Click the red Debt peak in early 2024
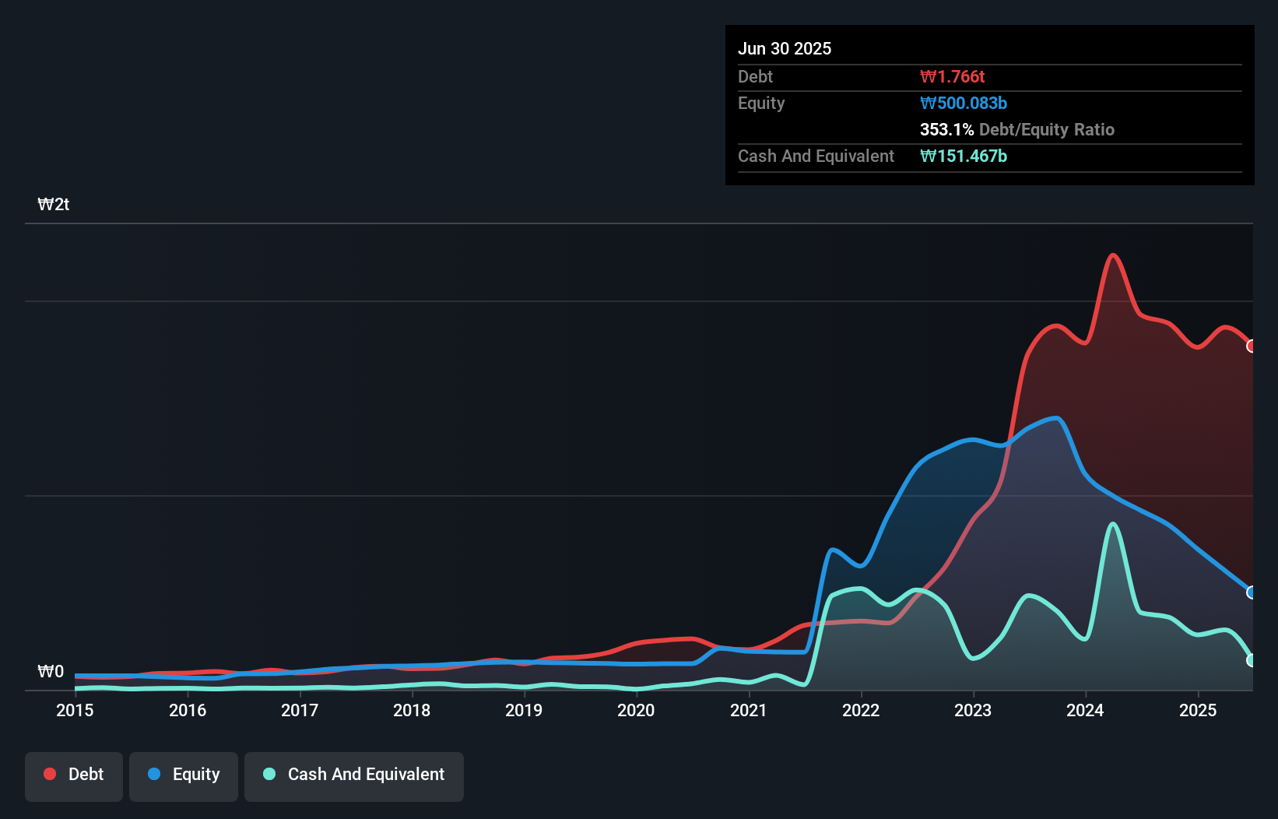 click(1113, 255)
